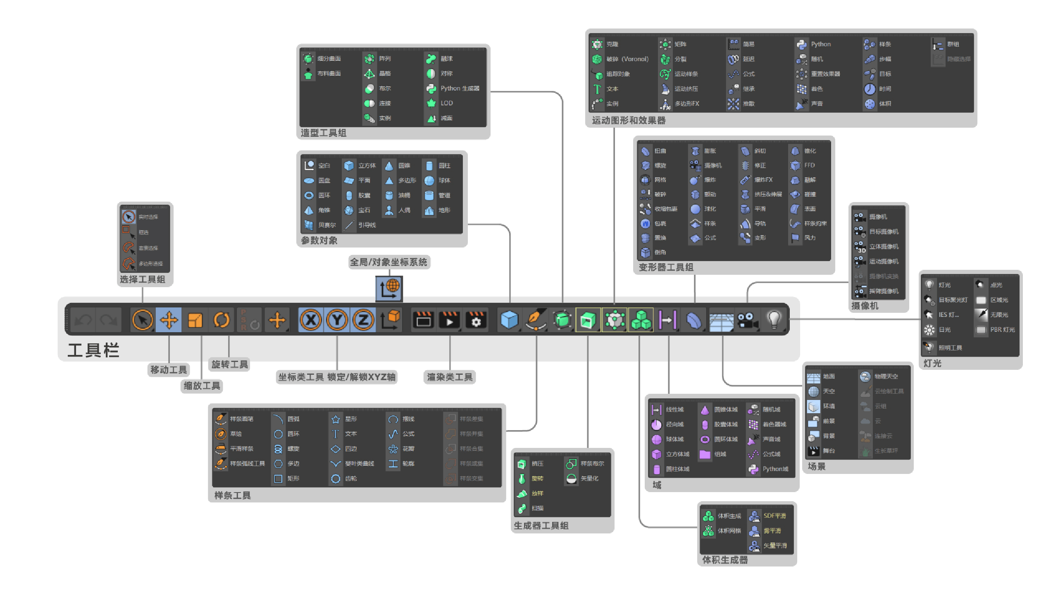Open the render settings clapperboard icon
The width and height of the screenshot is (1058, 595).
(x=476, y=320)
